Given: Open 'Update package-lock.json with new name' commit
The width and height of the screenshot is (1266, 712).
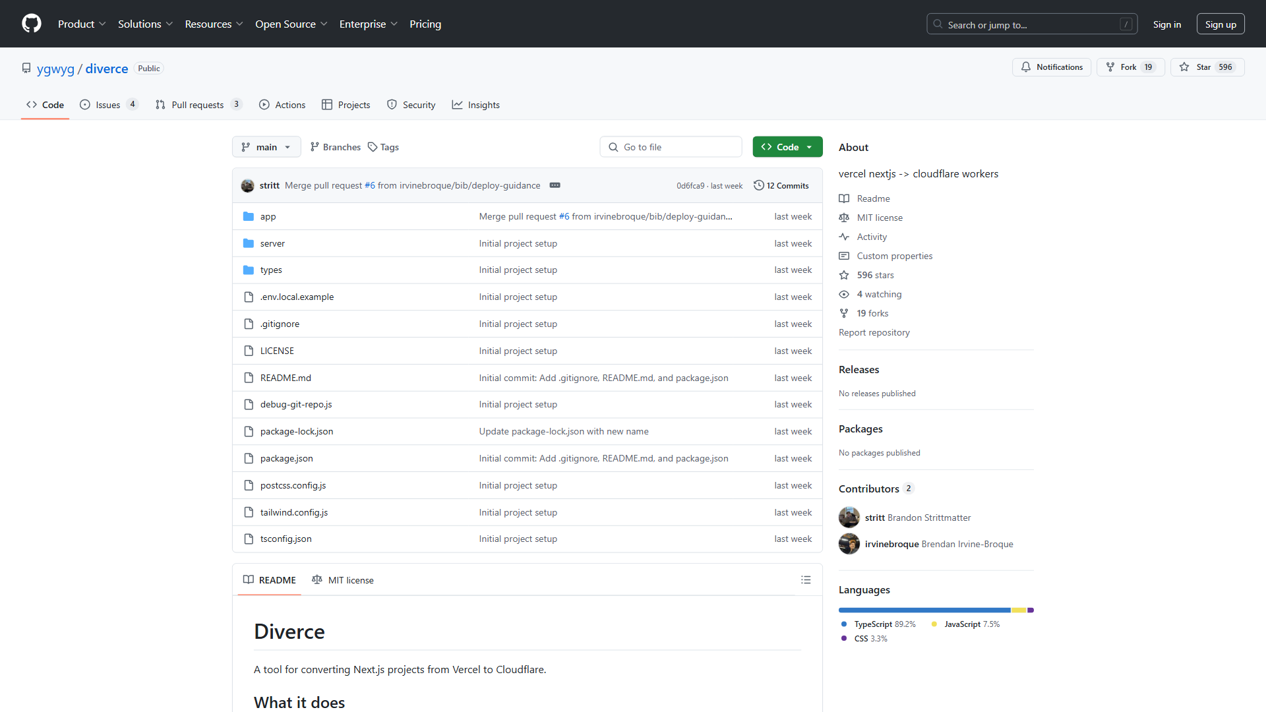Looking at the screenshot, I should click(x=564, y=431).
